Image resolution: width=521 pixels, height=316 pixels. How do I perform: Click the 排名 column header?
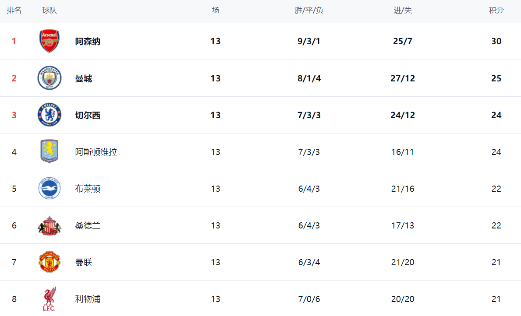click(14, 11)
